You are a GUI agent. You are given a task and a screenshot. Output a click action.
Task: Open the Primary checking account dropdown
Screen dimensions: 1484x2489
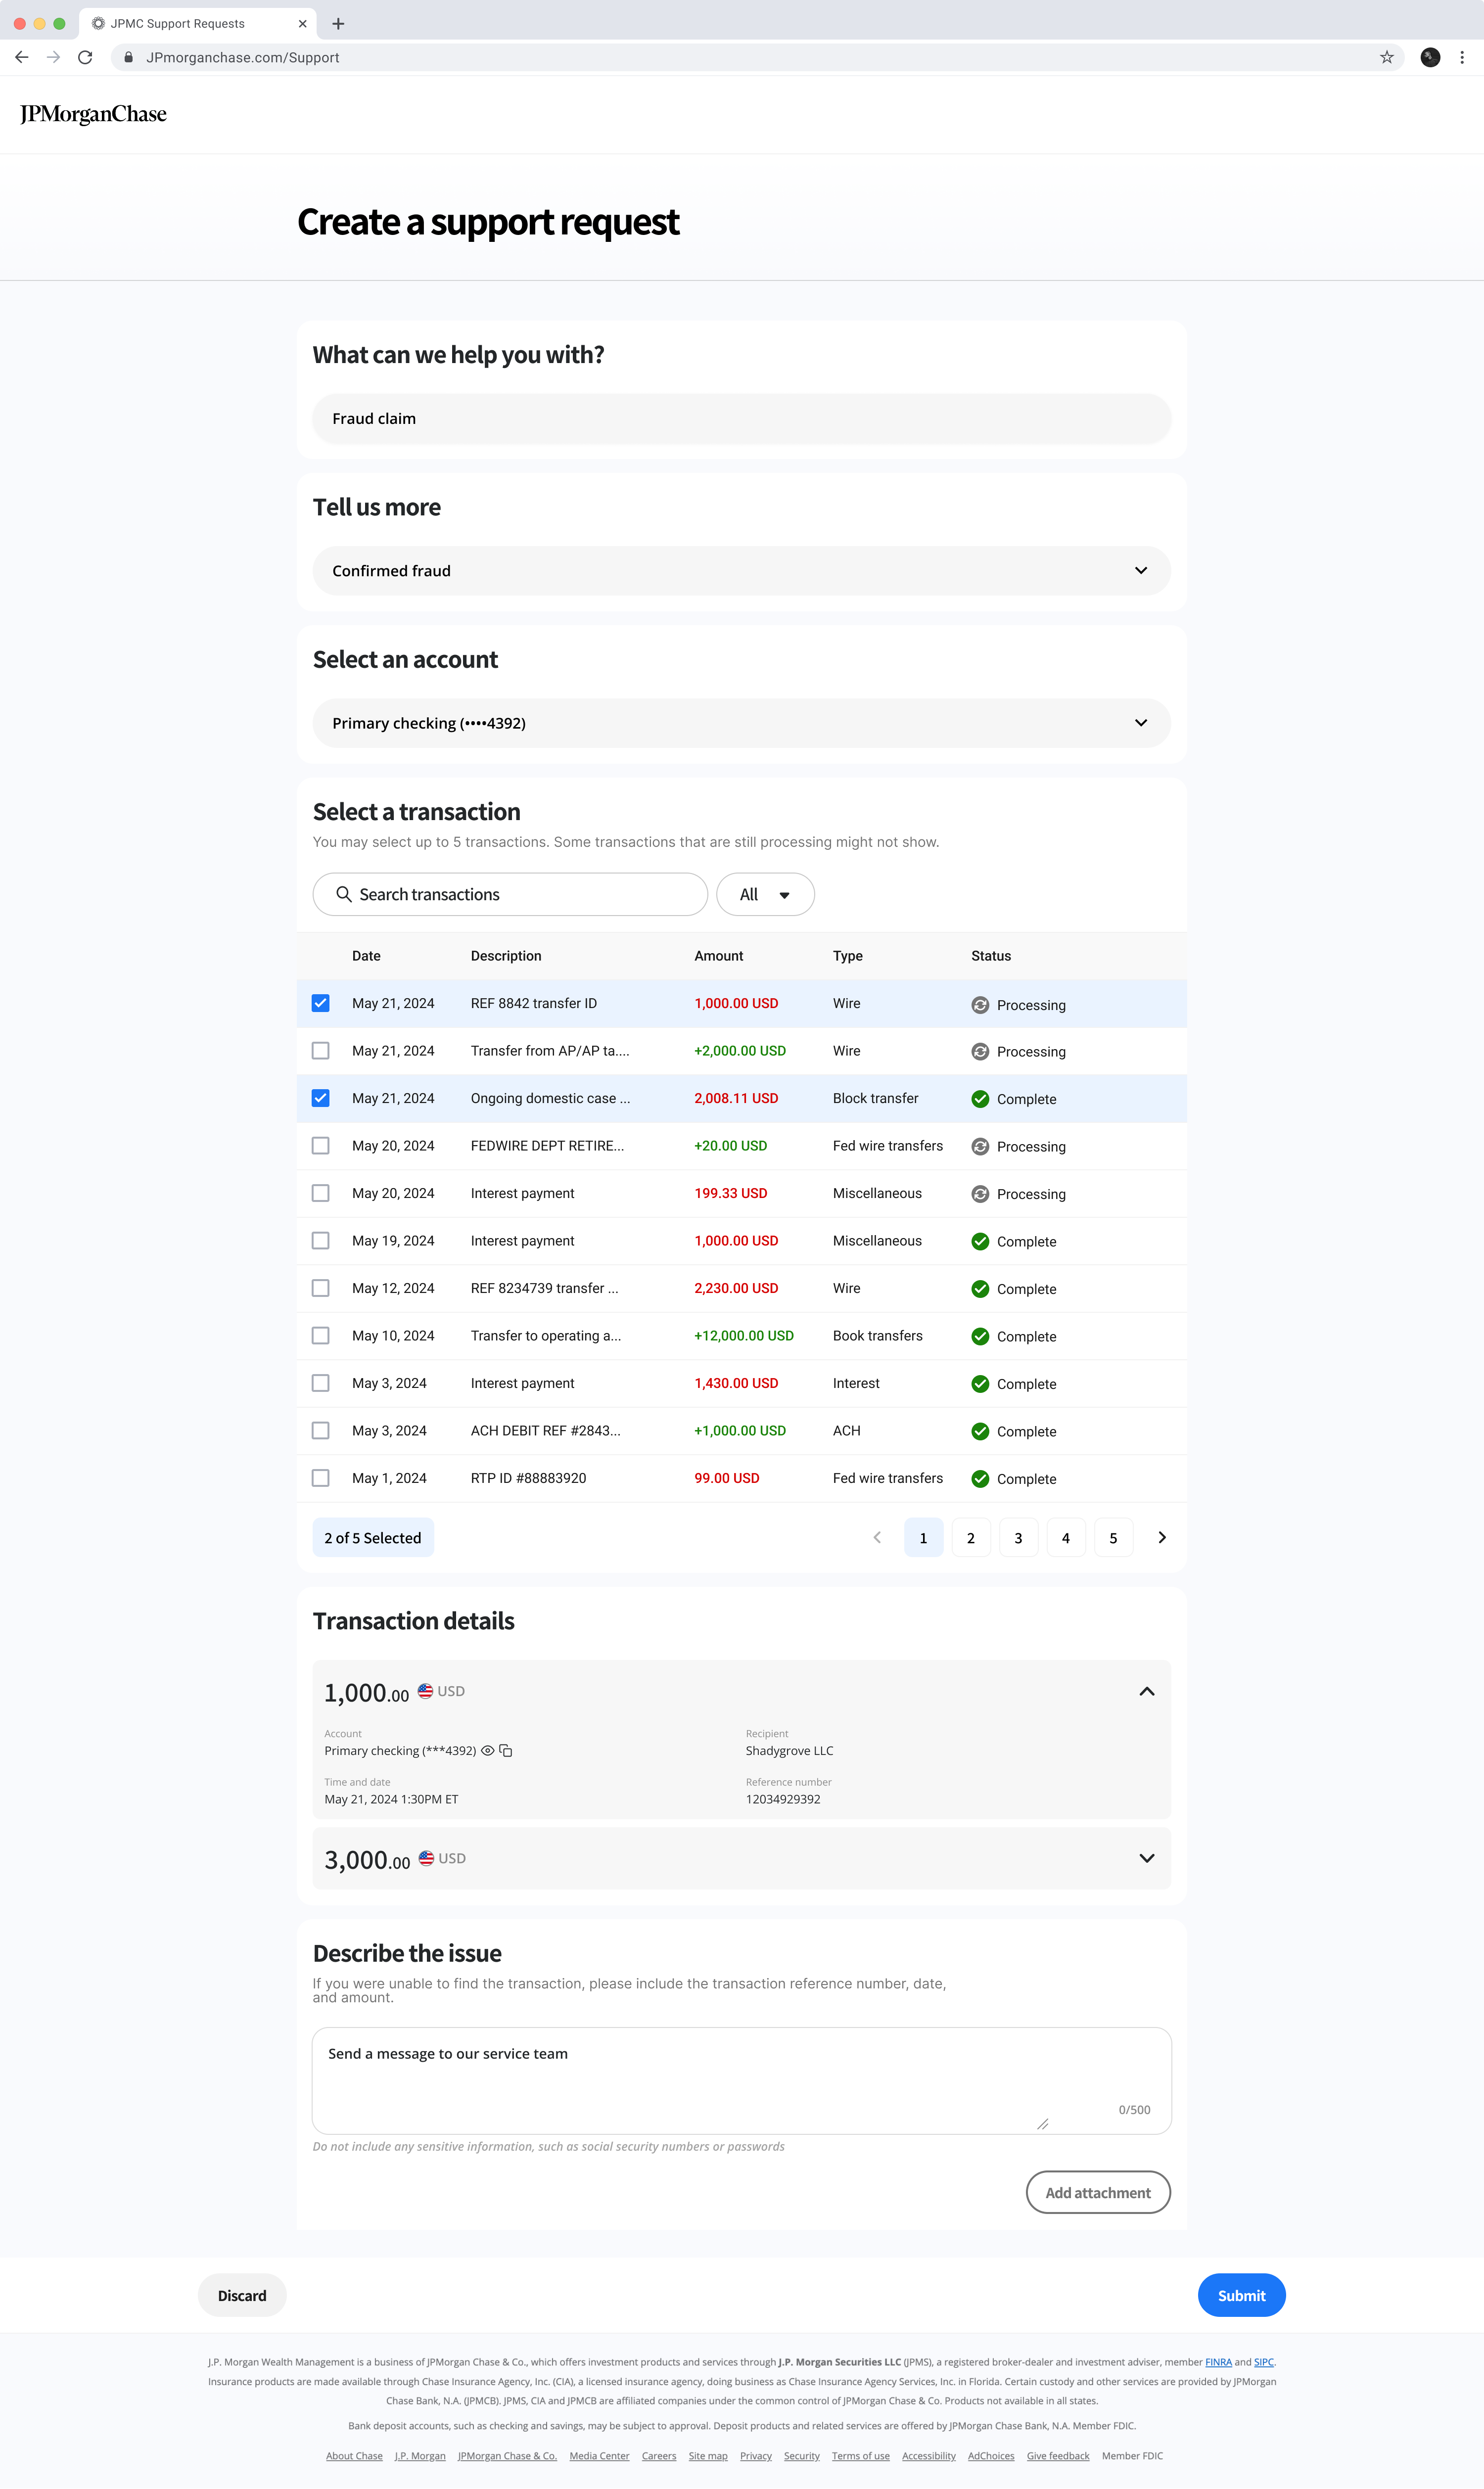pyautogui.click(x=741, y=723)
